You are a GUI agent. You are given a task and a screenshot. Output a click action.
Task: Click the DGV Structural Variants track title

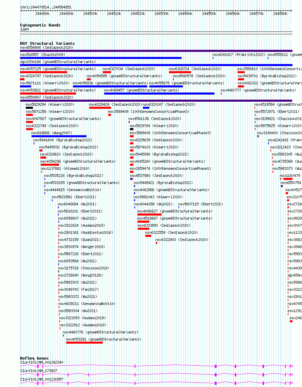48,43
